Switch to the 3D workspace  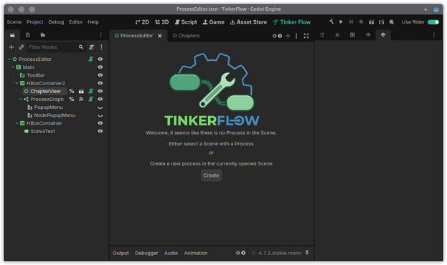161,22
